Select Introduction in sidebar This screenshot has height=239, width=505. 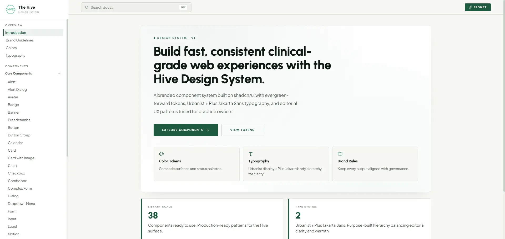tap(33, 33)
